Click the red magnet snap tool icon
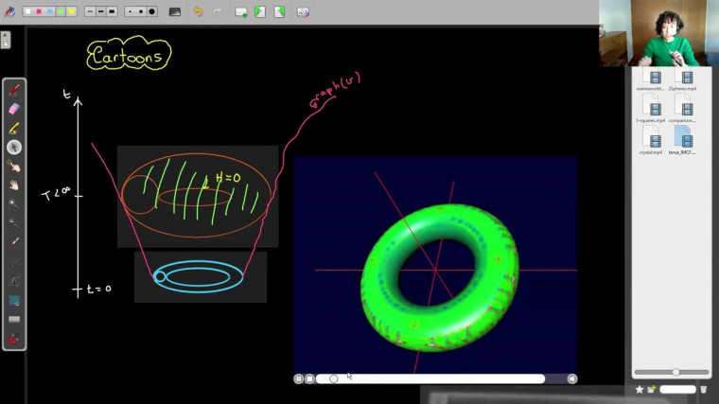The image size is (719, 404). point(14,339)
